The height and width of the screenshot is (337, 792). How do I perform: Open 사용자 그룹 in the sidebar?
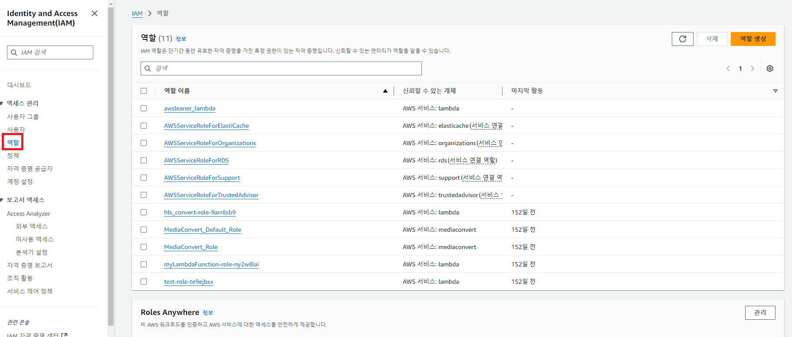coord(23,117)
